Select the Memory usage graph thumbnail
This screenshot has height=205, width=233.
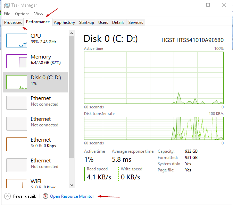coord(16,61)
